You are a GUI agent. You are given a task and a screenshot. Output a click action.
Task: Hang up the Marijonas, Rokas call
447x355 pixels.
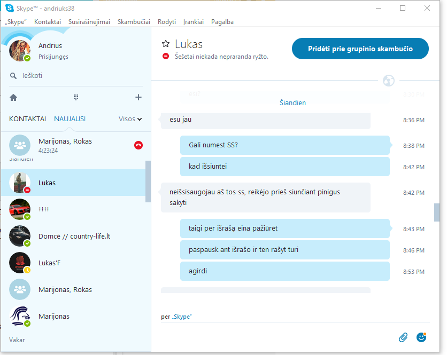tap(138, 145)
